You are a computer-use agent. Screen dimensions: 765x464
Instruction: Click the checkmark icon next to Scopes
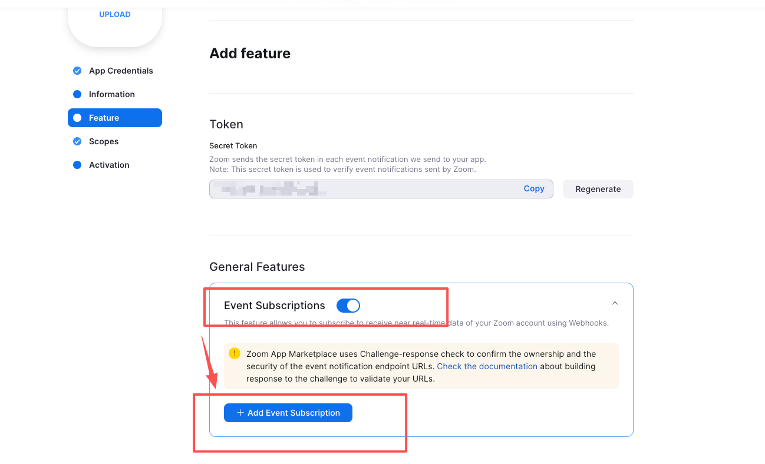point(77,141)
